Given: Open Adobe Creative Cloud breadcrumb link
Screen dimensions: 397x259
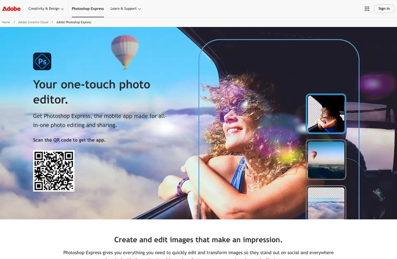Looking at the screenshot, I should coord(33,22).
